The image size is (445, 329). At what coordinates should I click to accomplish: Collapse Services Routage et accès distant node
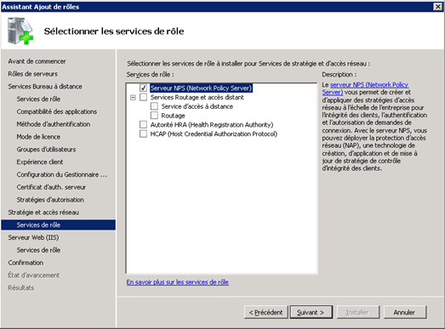pyautogui.click(x=133, y=98)
